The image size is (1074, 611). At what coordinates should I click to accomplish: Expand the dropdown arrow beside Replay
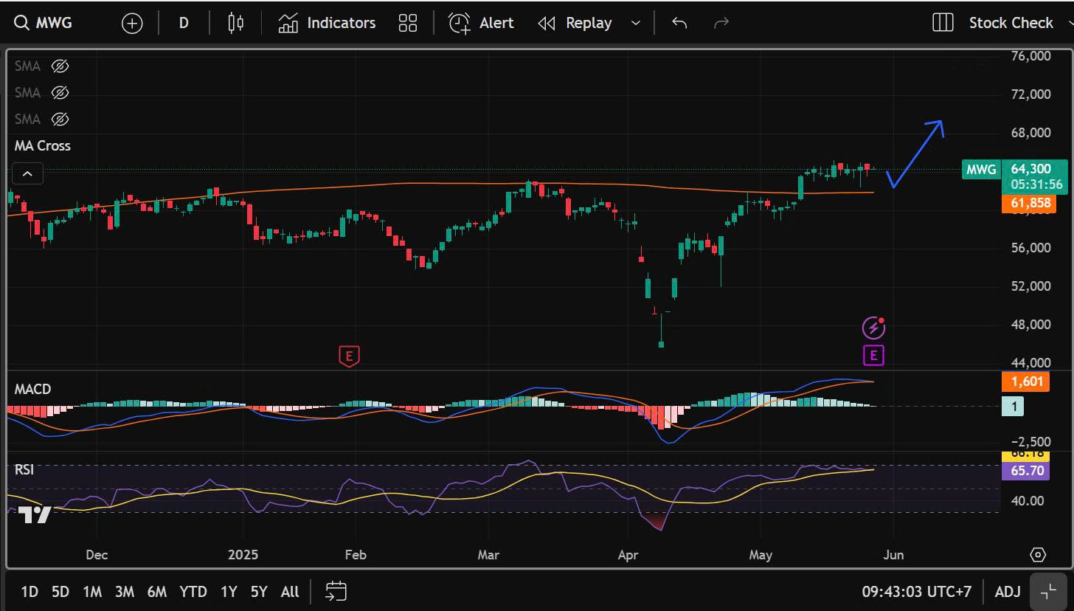click(636, 23)
